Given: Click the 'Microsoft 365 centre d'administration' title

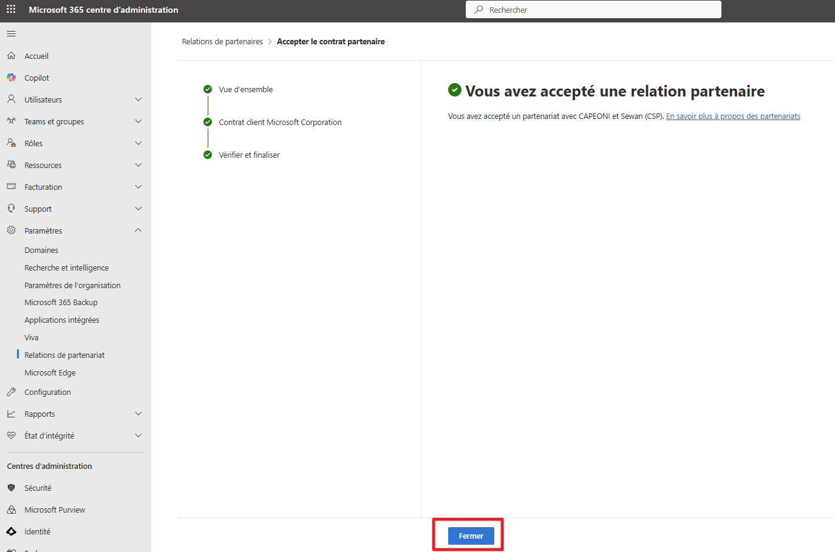Looking at the screenshot, I should (104, 10).
